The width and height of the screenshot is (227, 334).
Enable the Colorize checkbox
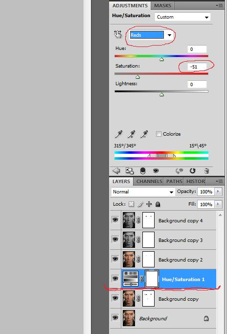tap(159, 134)
